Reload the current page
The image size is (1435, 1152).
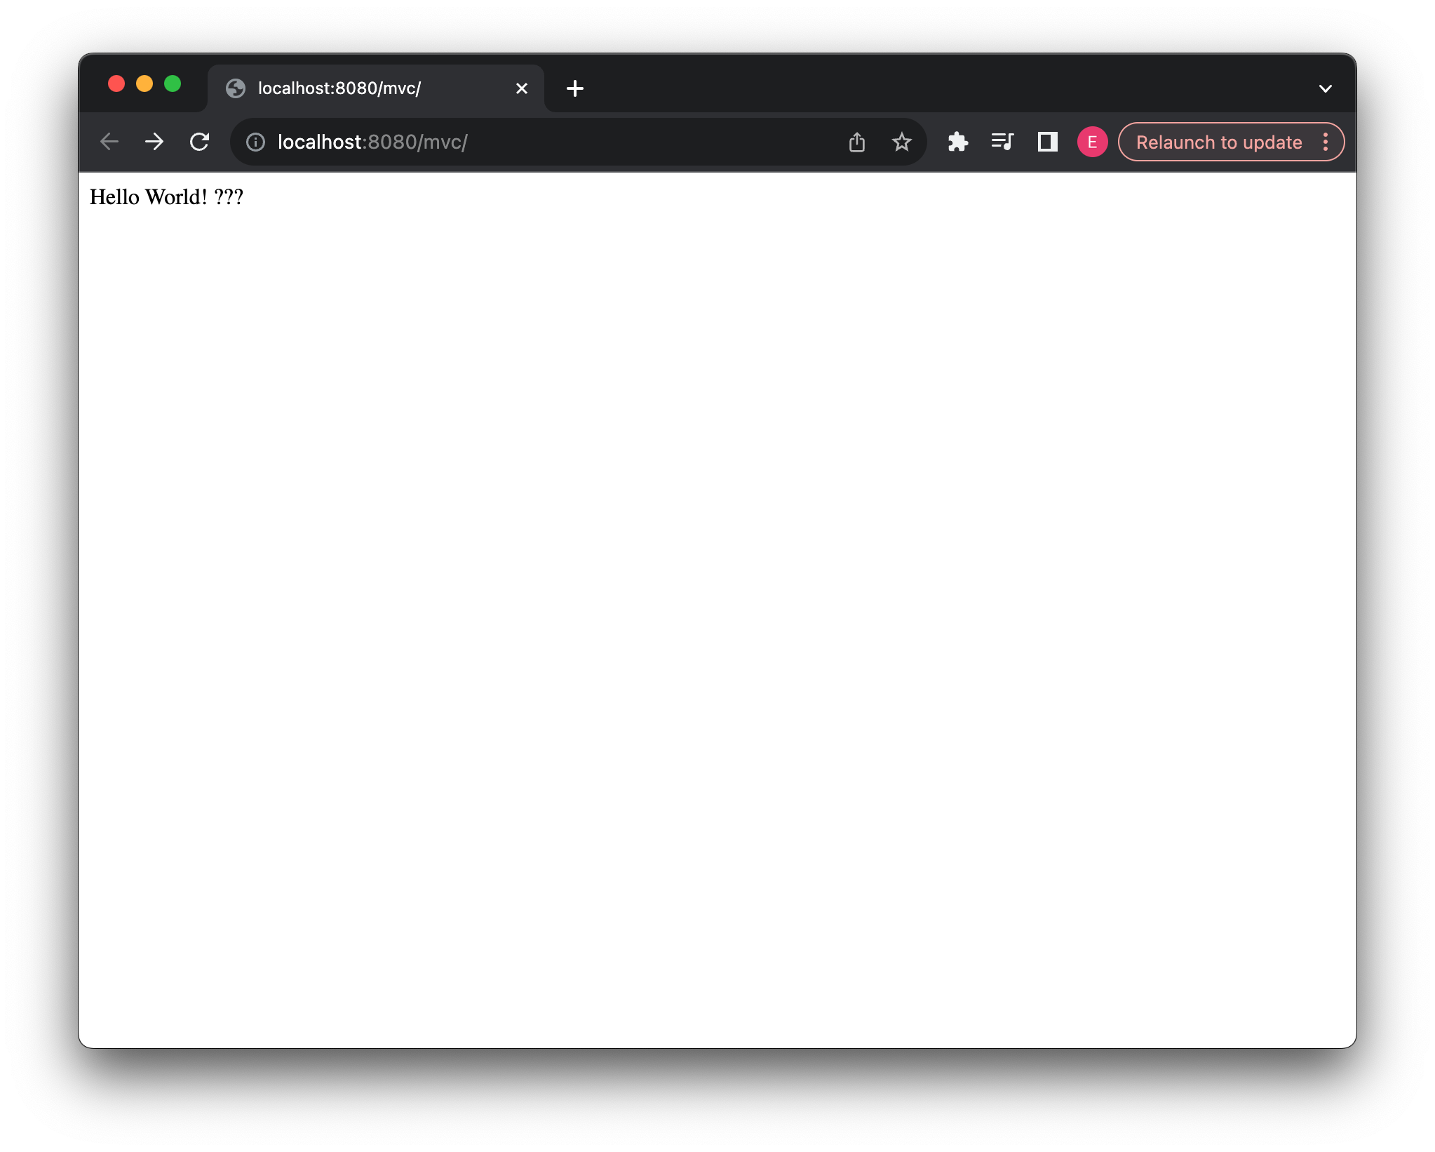(x=199, y=142)
